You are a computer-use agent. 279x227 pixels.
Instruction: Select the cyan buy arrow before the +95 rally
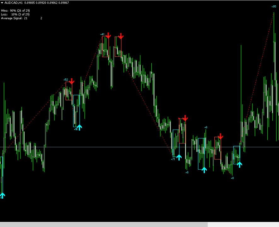[240, 165]
